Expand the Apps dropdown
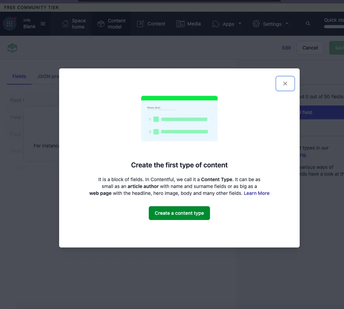Viewport: 344px width, 309px height. pos(226,24)
